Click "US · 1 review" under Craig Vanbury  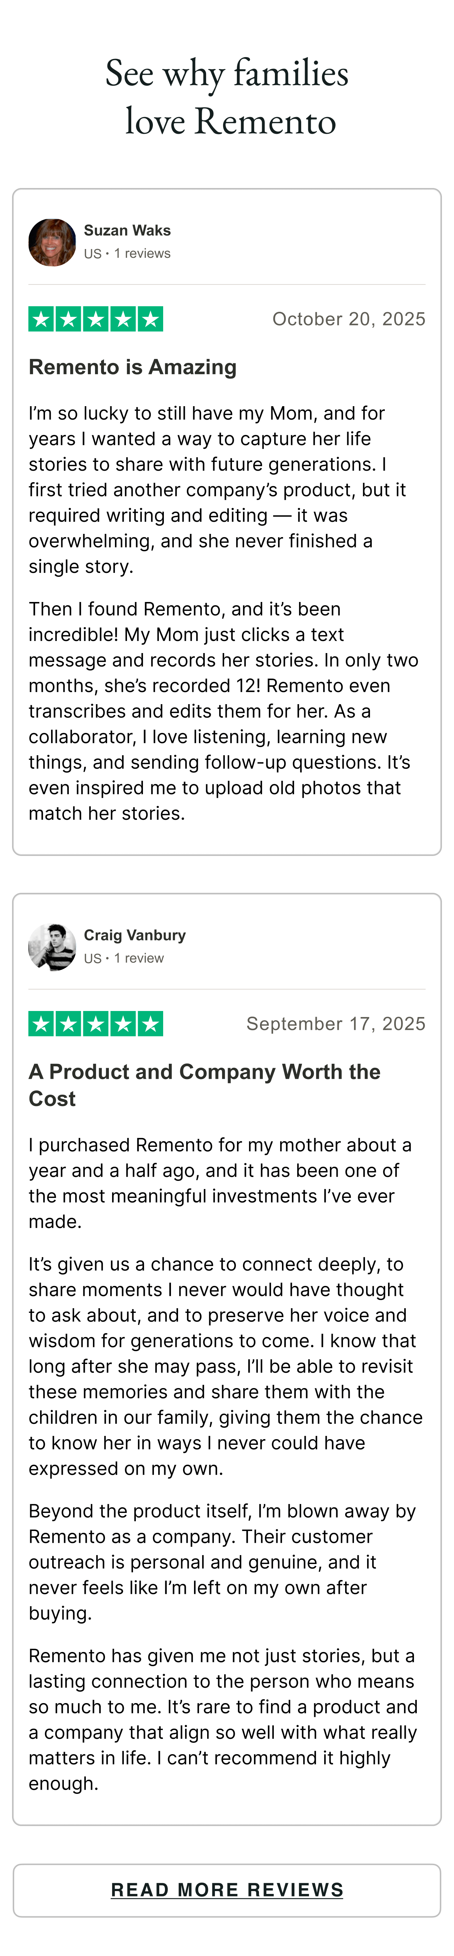[124, 958]
